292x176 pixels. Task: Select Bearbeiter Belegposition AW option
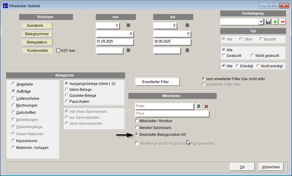tap(161, 134)
